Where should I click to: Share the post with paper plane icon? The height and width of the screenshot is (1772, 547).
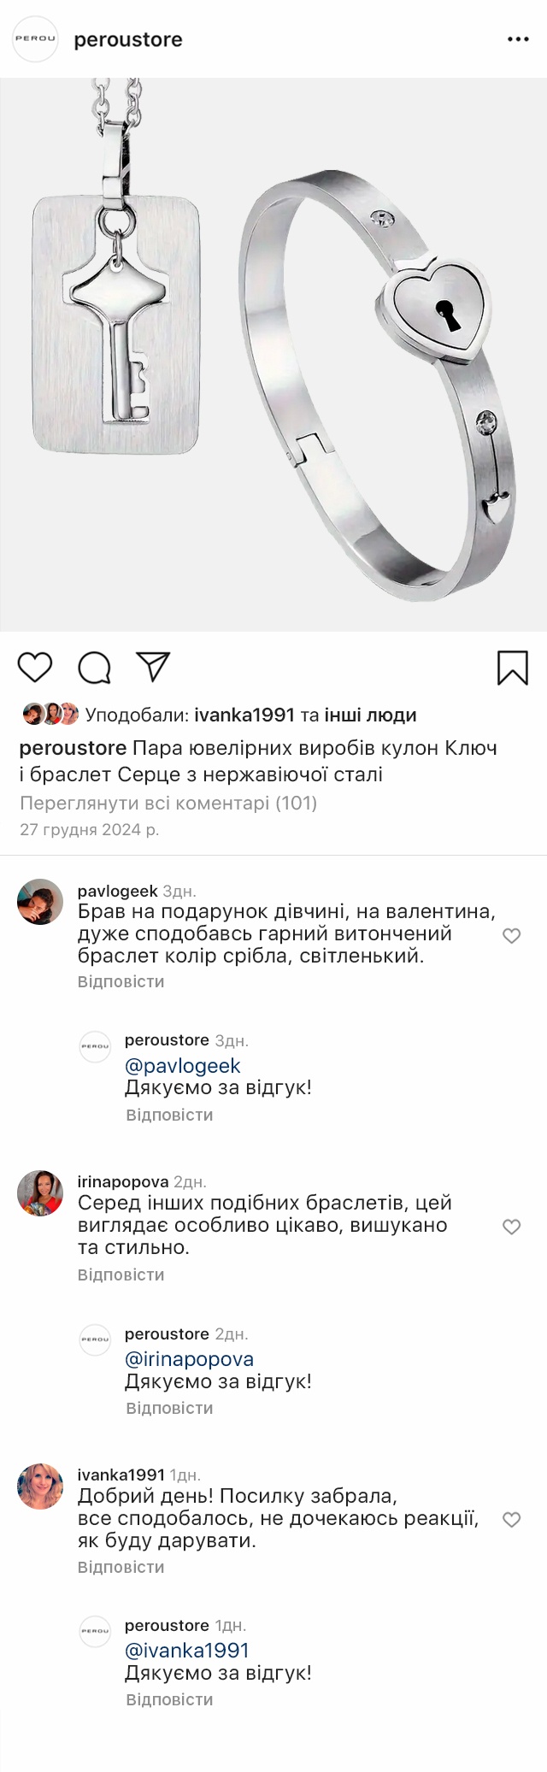click(x=154, y=667)
